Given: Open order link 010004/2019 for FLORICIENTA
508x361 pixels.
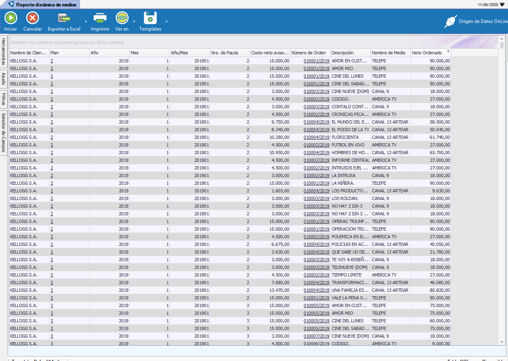Looking at the screenshot, I should click(316, 138).
